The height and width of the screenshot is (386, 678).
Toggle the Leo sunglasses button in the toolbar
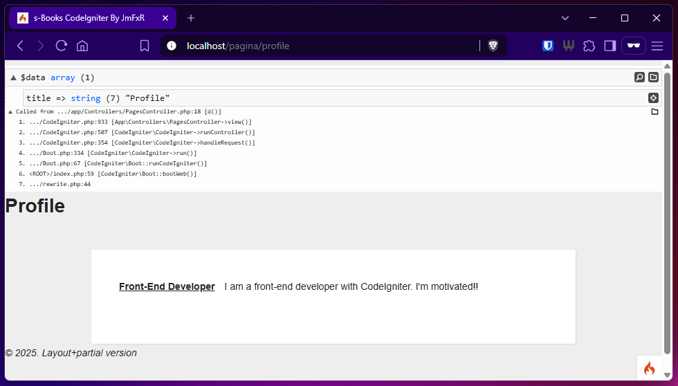(633, 46)
